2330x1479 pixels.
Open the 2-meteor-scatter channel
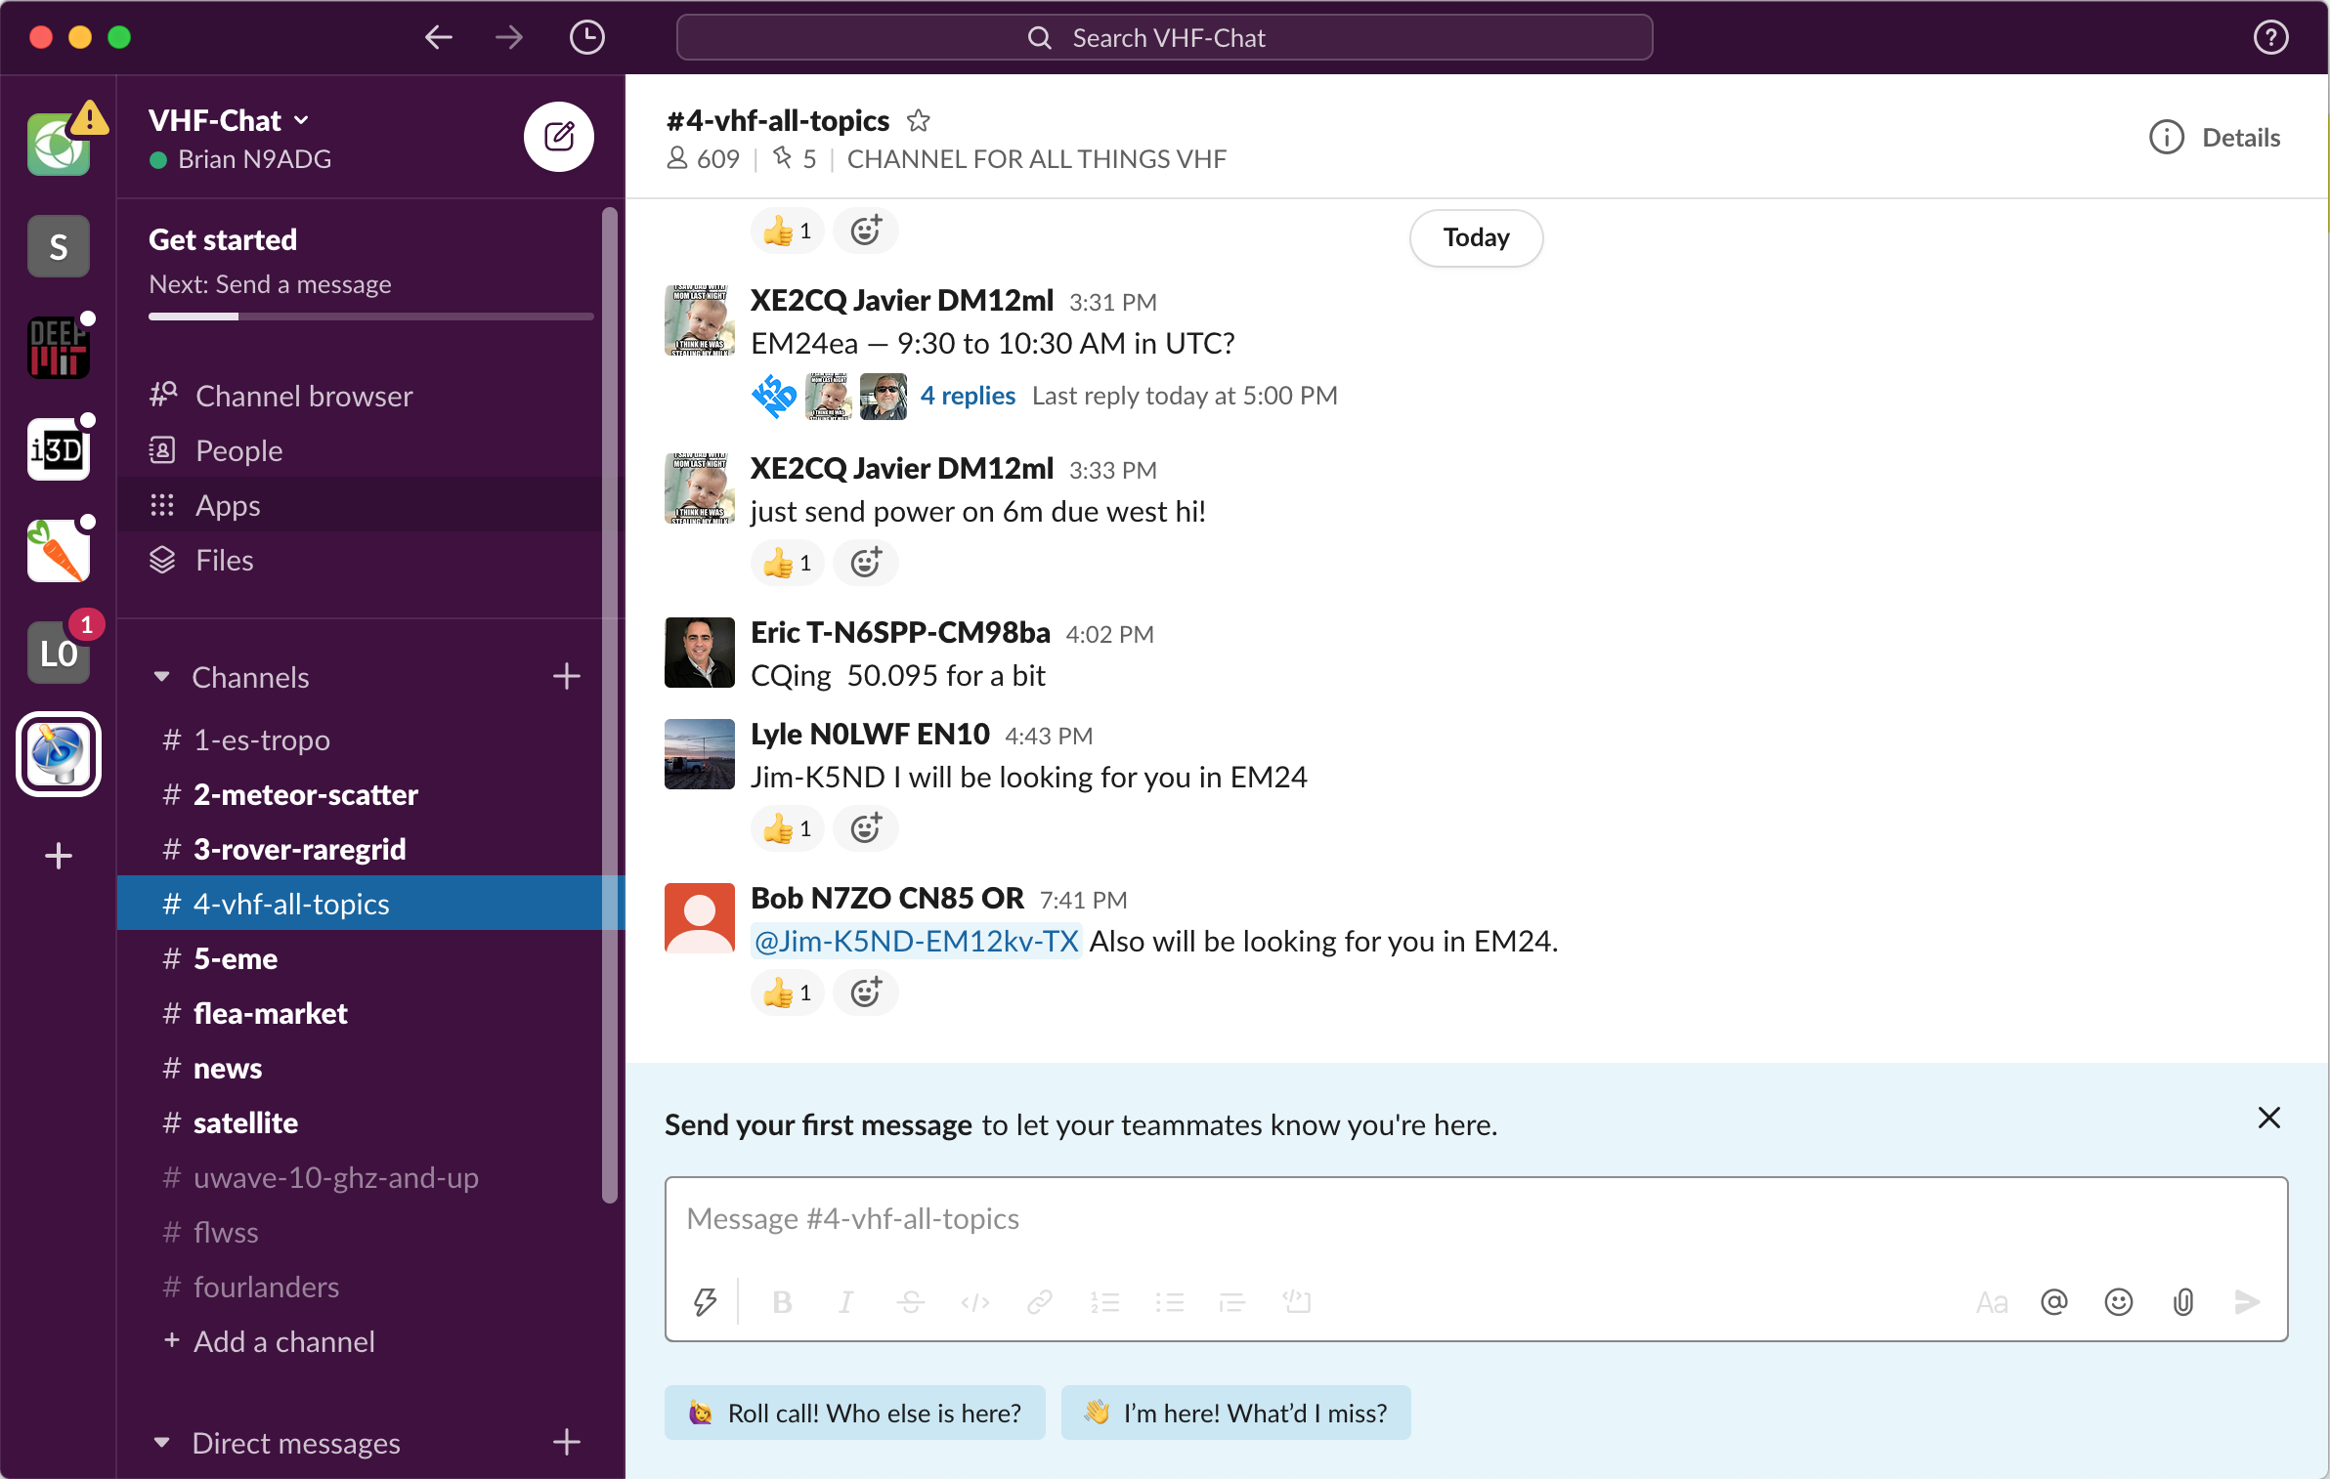tap(305, 794)
